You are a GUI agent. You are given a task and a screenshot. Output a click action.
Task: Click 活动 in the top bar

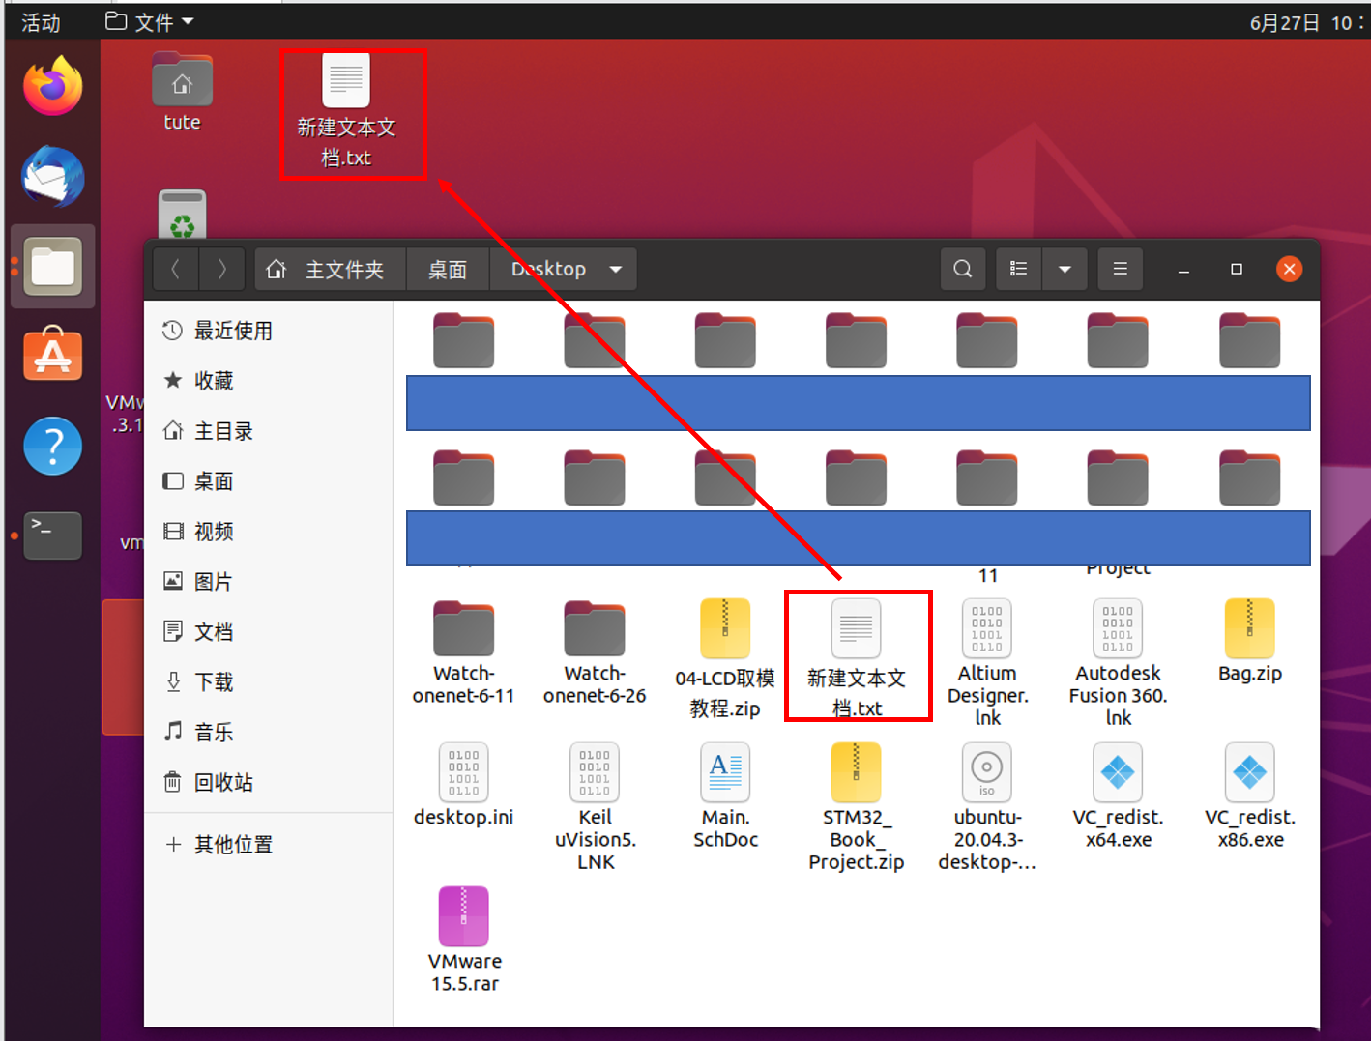click(x=39, y=20)
